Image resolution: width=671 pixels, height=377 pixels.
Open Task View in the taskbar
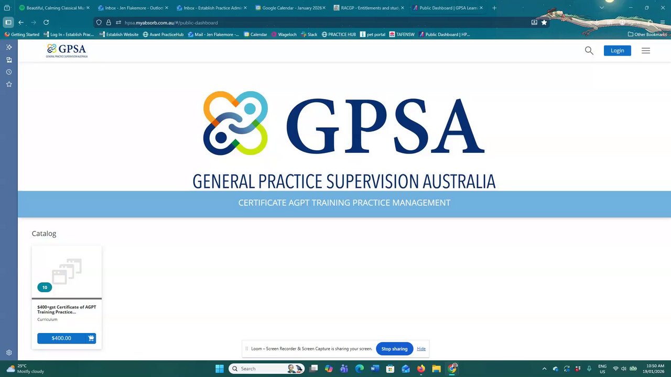coord(313,369)
